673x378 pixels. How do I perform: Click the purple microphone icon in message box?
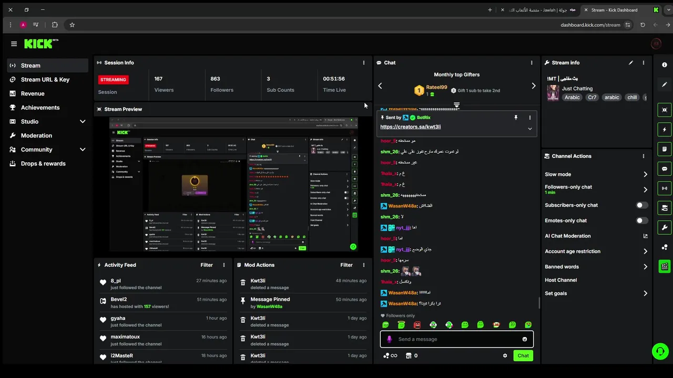coord(390,339)
